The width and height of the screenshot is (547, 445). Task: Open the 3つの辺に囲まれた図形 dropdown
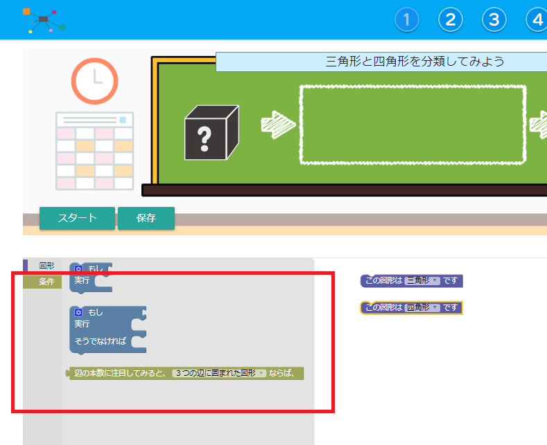(x=219, y=373)
